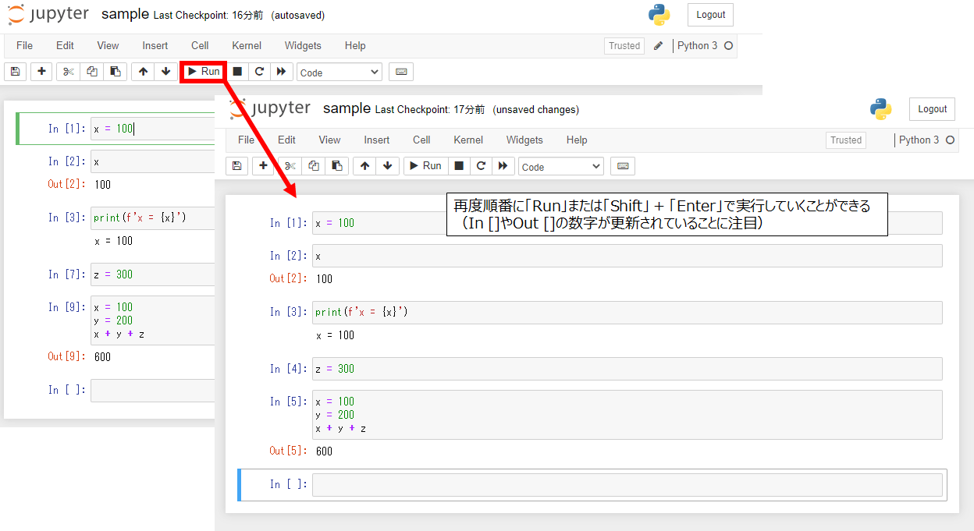Screen dimensions: 974x531
Task: Open the Kernel menu in the front notebook
Action: 468,140
